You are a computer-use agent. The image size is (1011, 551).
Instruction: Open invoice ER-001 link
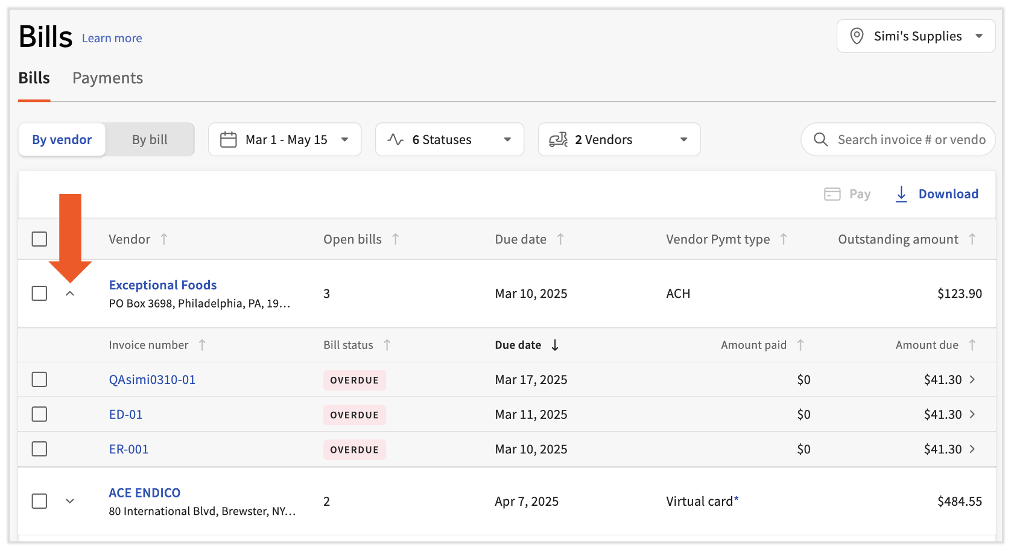click(128, 449)
